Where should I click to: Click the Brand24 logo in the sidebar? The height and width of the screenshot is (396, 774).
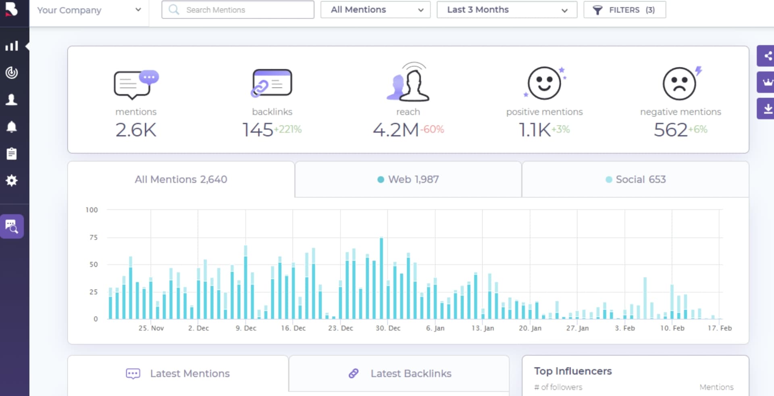pos(12,9)
